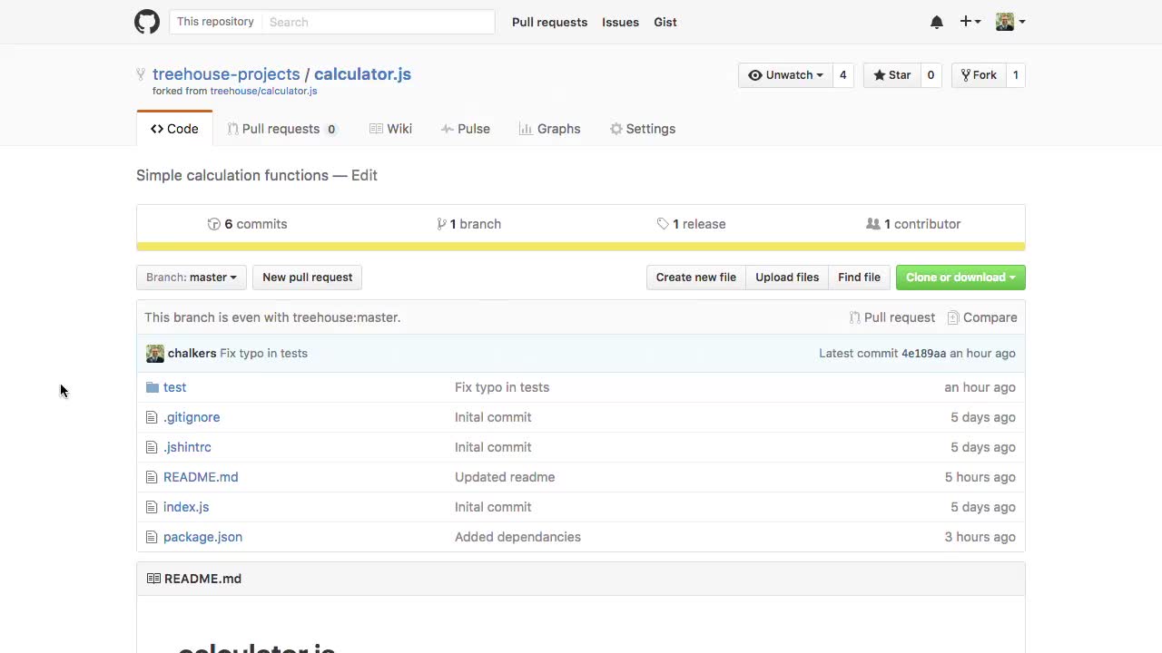Click the fork icon beside the repository title
The height and width of the screenshot is (653, 1162).
[141, 74]
